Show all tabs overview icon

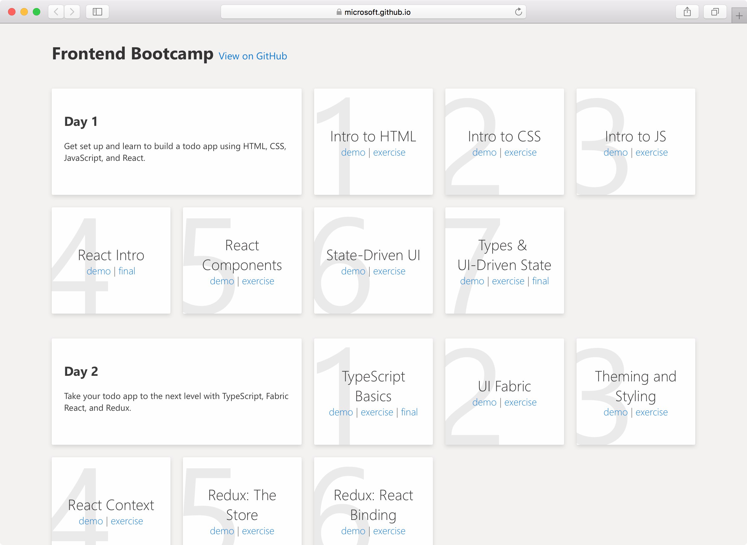click(715, 12)
